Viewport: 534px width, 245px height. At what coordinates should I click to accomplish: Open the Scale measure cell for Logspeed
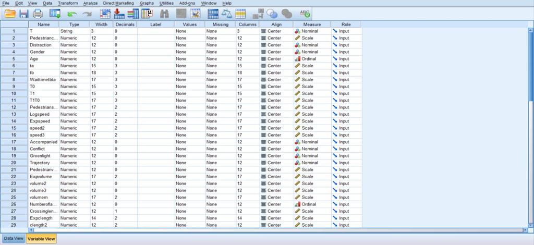point(312,114)
